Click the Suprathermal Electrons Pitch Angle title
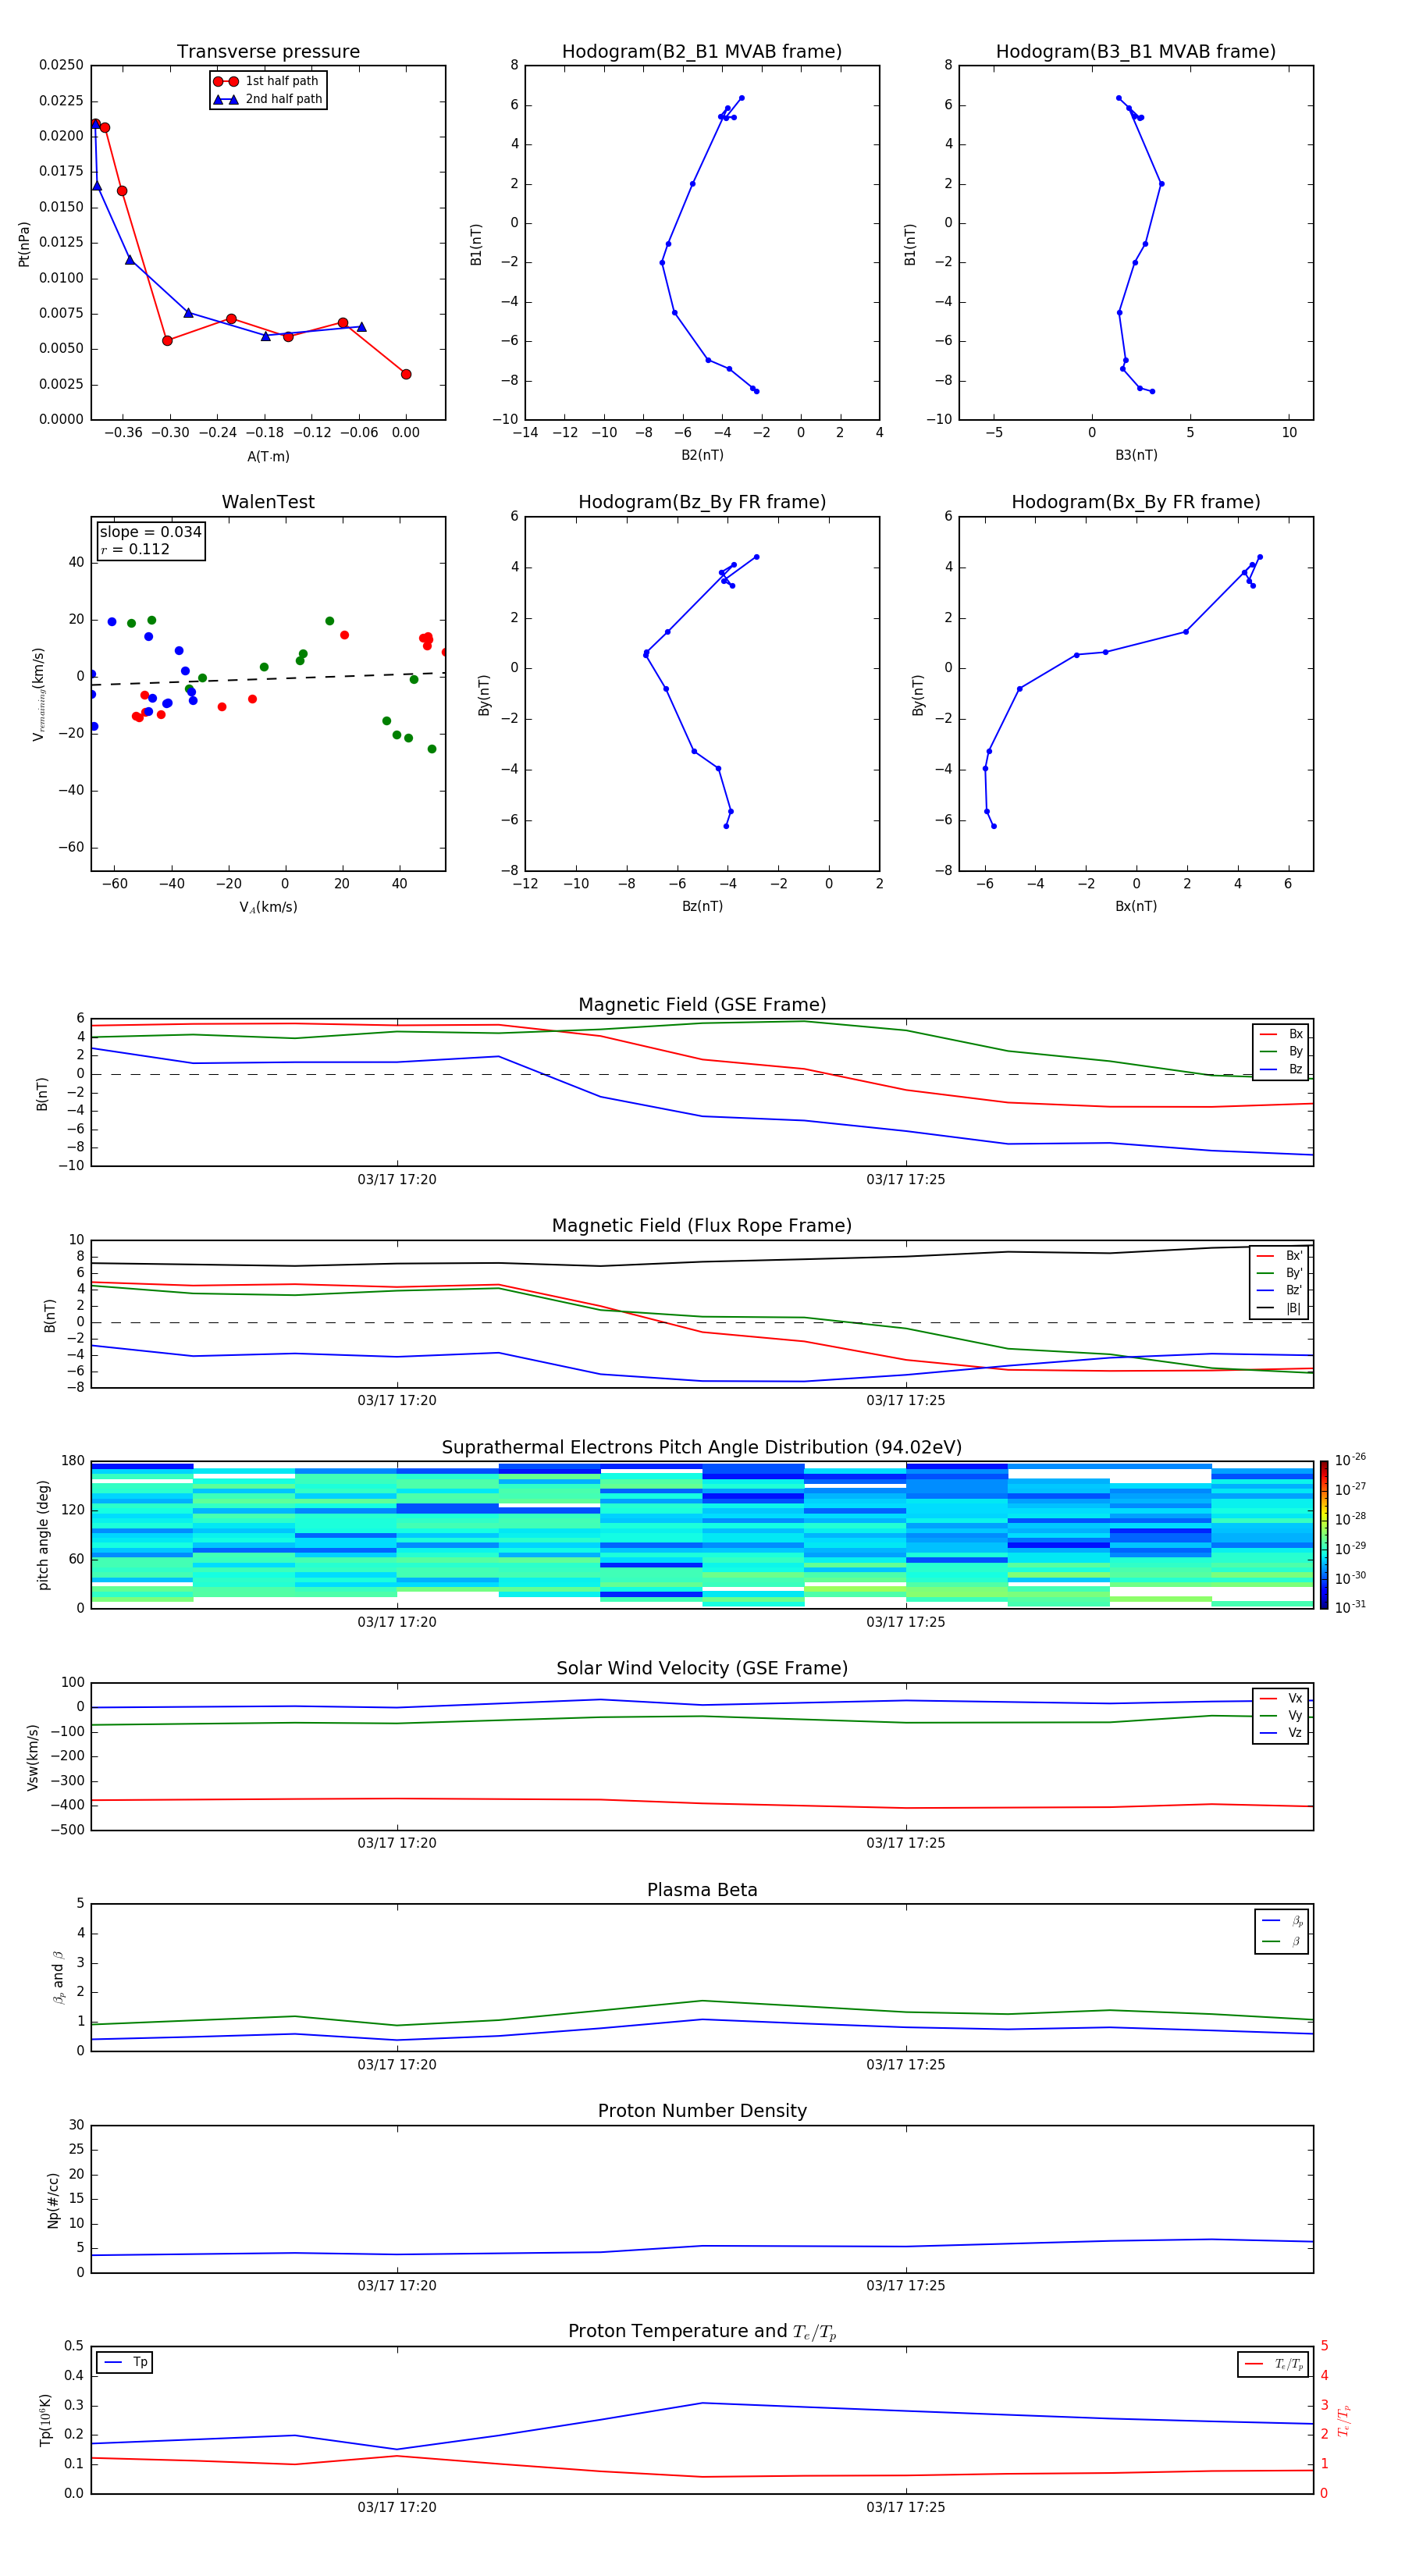Image resolution: width=1405 pixels, height=2576 pixels. (x=702, y=1448)
